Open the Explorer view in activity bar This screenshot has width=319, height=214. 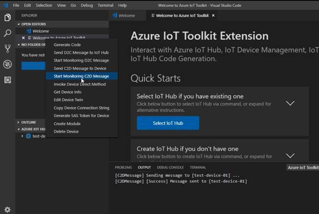pyautogui.click(x=8, y=17)
